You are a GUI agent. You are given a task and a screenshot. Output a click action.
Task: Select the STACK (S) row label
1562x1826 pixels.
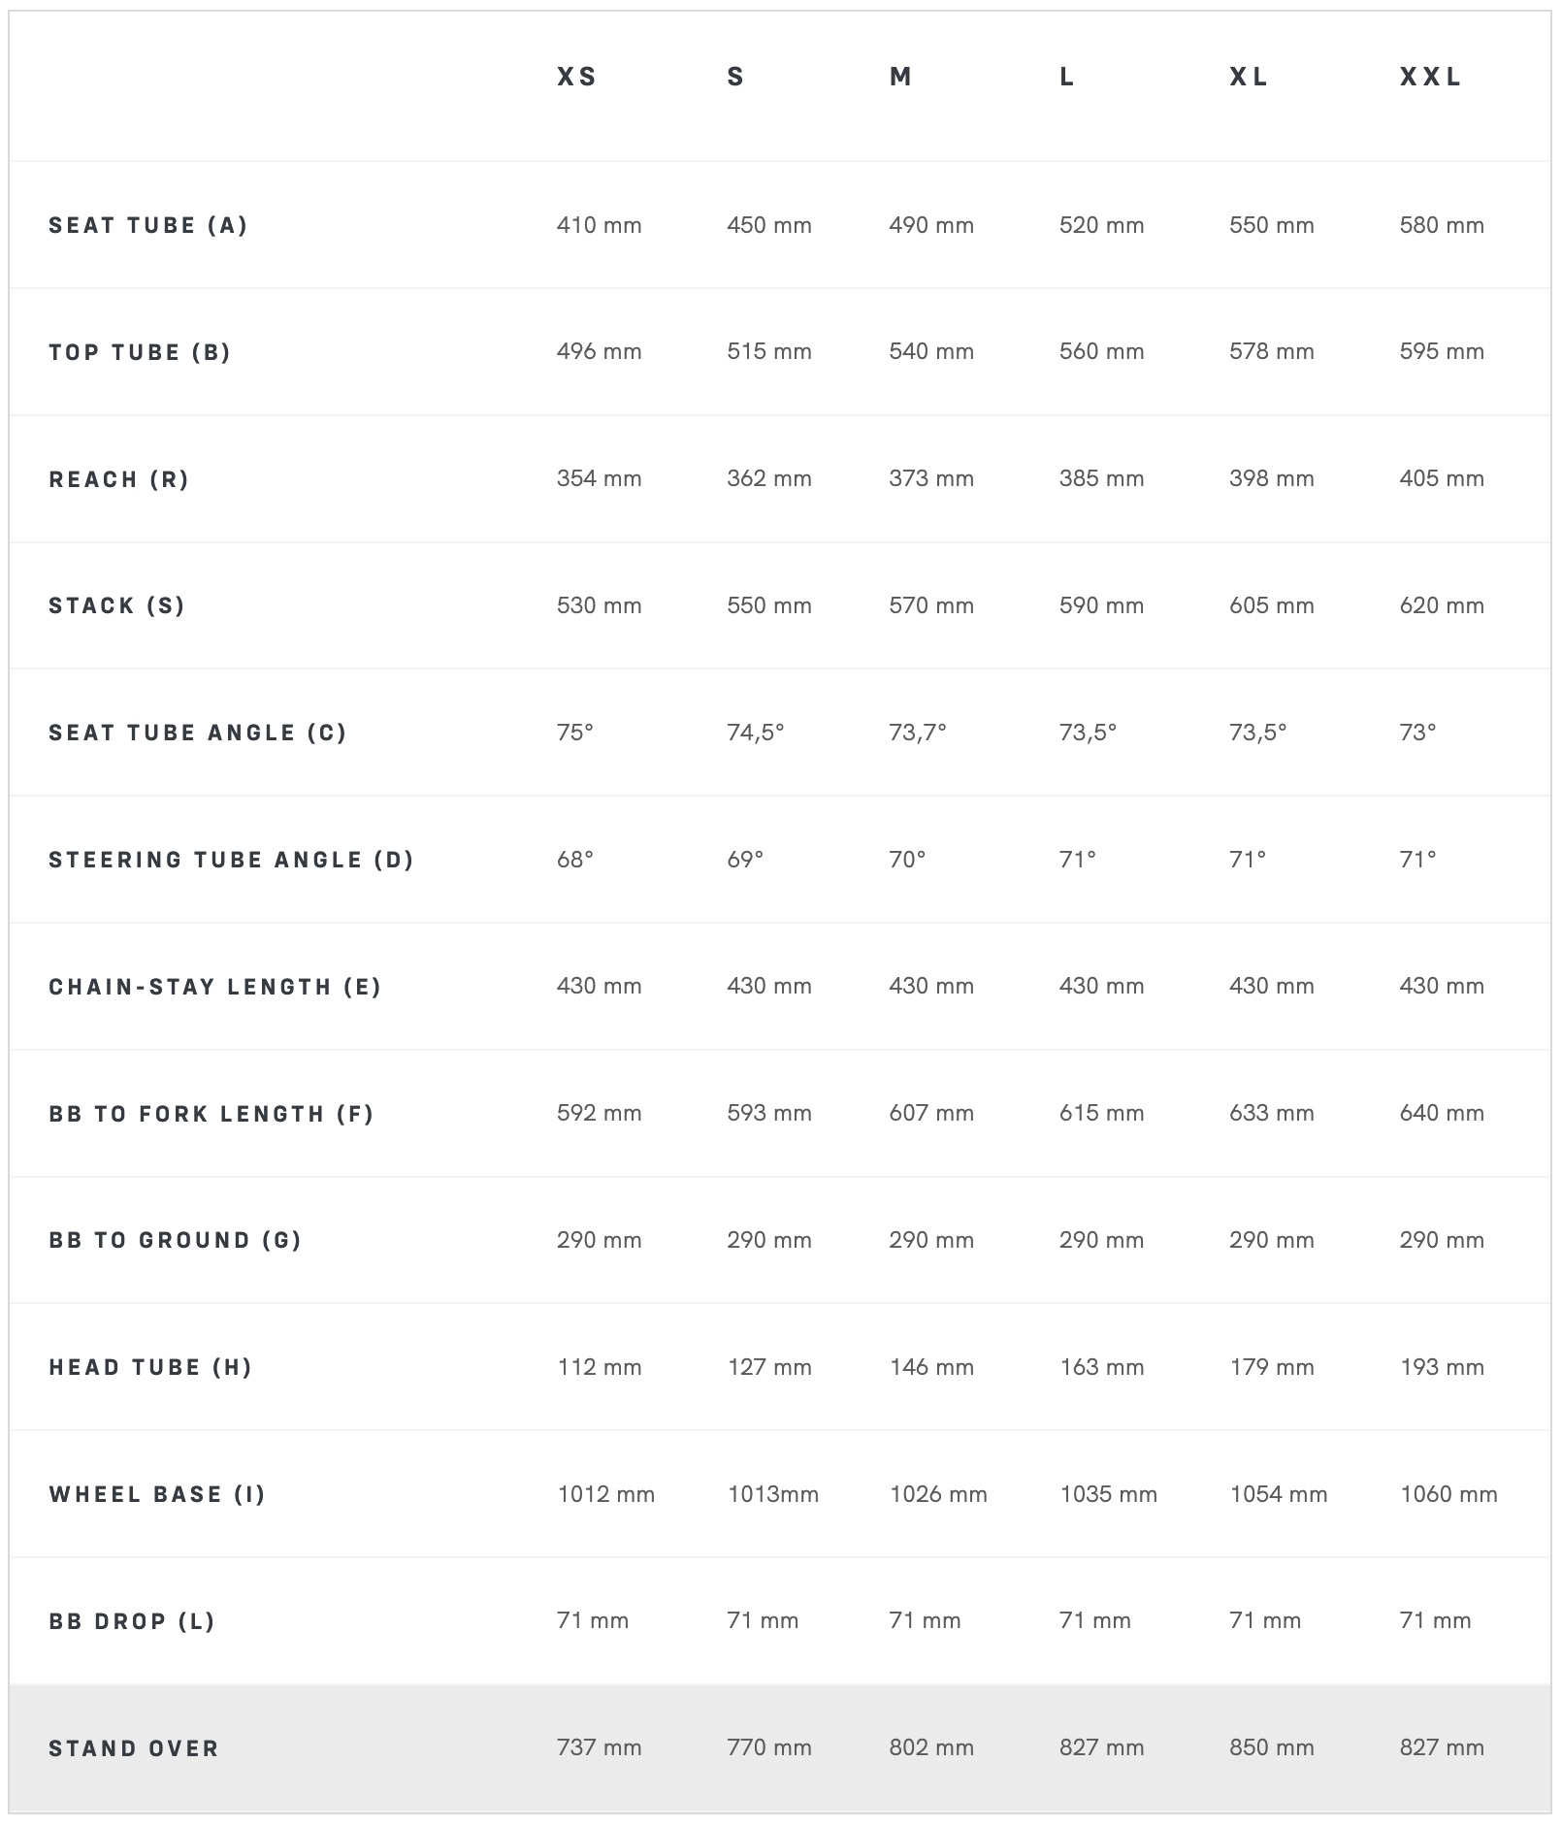pyautogui.click(x=116, y=605)
